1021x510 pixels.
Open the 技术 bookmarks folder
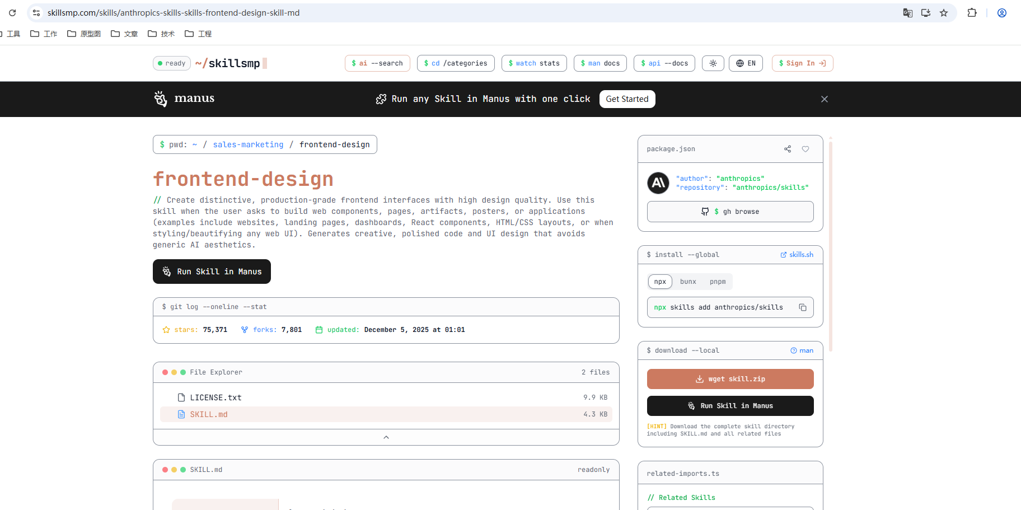166,34
